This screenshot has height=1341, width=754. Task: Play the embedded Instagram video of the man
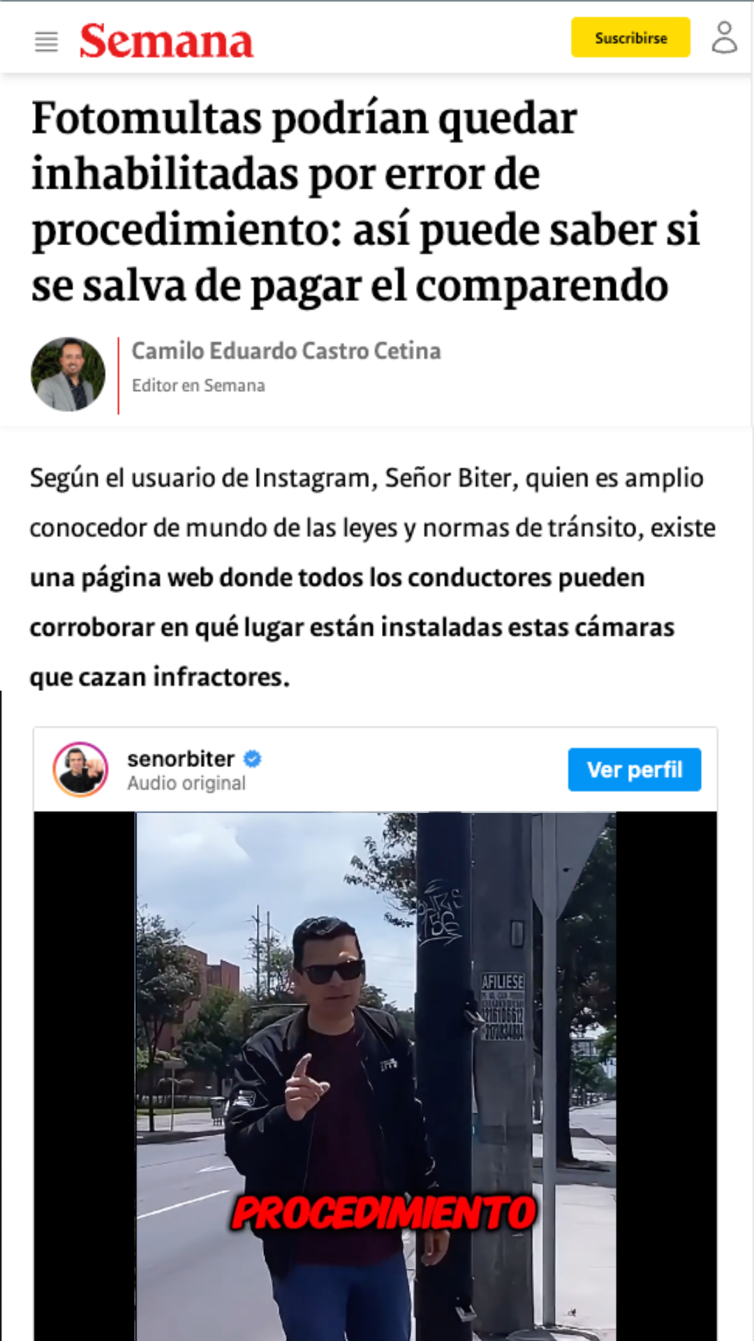click(376, 1076)
